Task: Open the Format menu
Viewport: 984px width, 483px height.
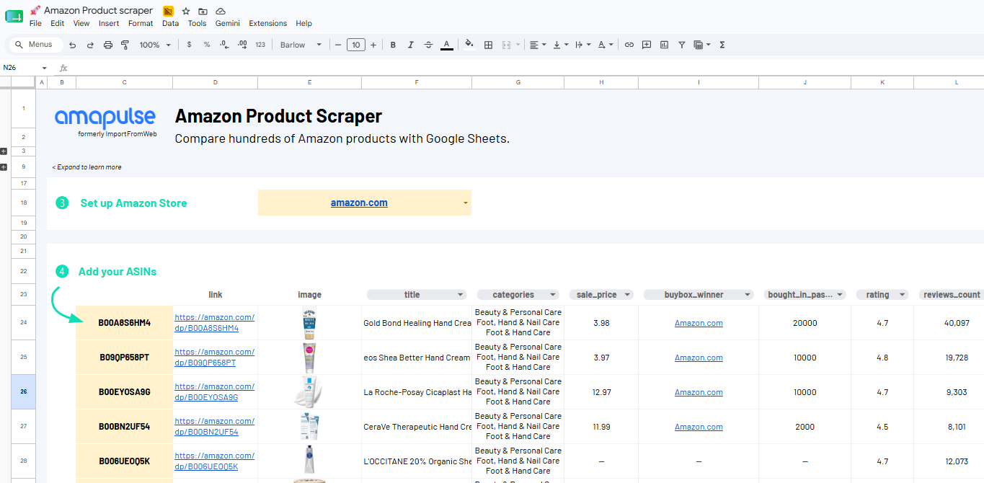Action: tap(141, 23)
